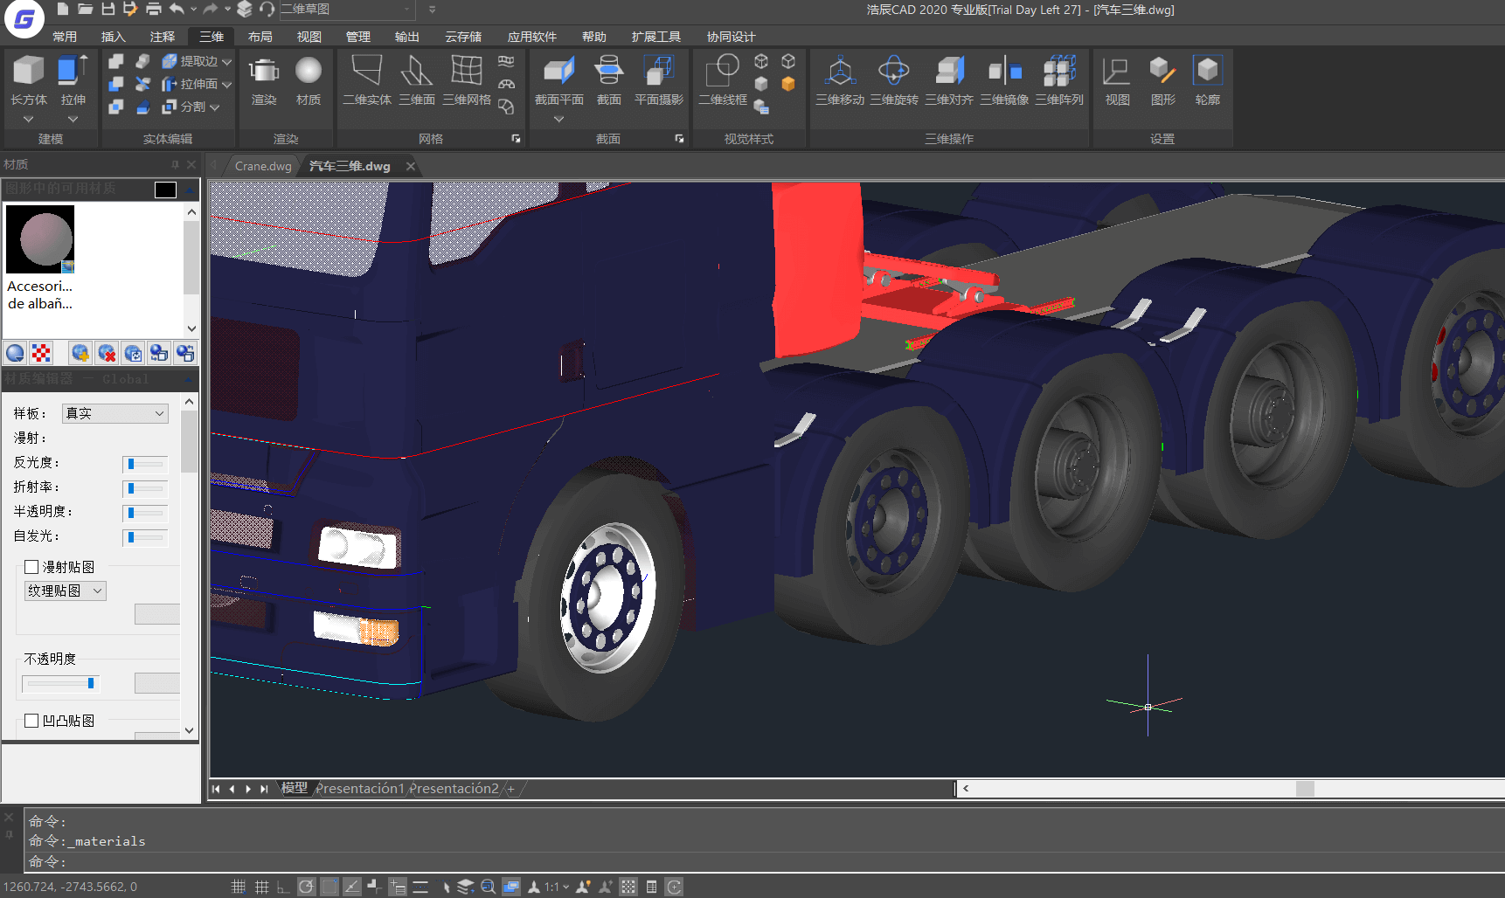1505x898 pixels.
Task: Click the create new material globe icon
Action: pos(80,353)
